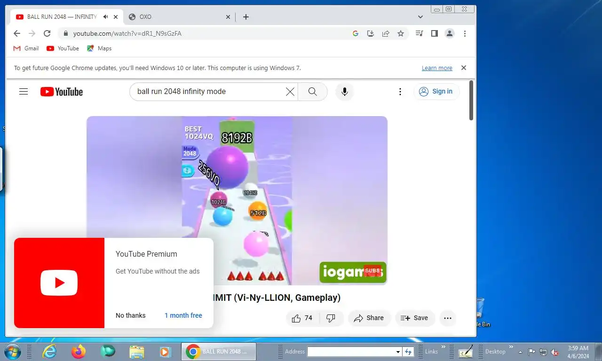Viewport: 602px width, 361px height.
Task: Click the Learn more update link
Action: (x=437, y=68)
